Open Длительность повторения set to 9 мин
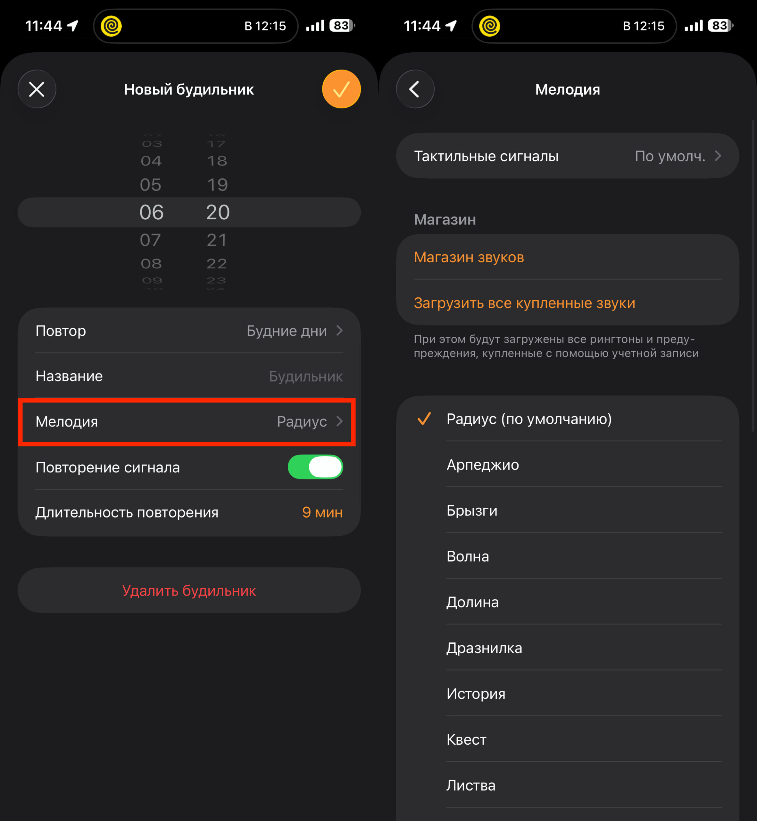The width and height of the screenshot is (757, 821). point(189,512)
